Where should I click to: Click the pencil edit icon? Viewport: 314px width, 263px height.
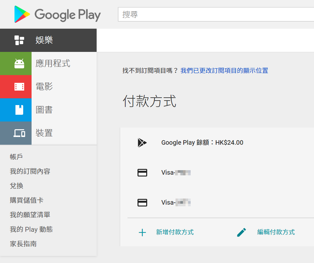coord(241,232)
